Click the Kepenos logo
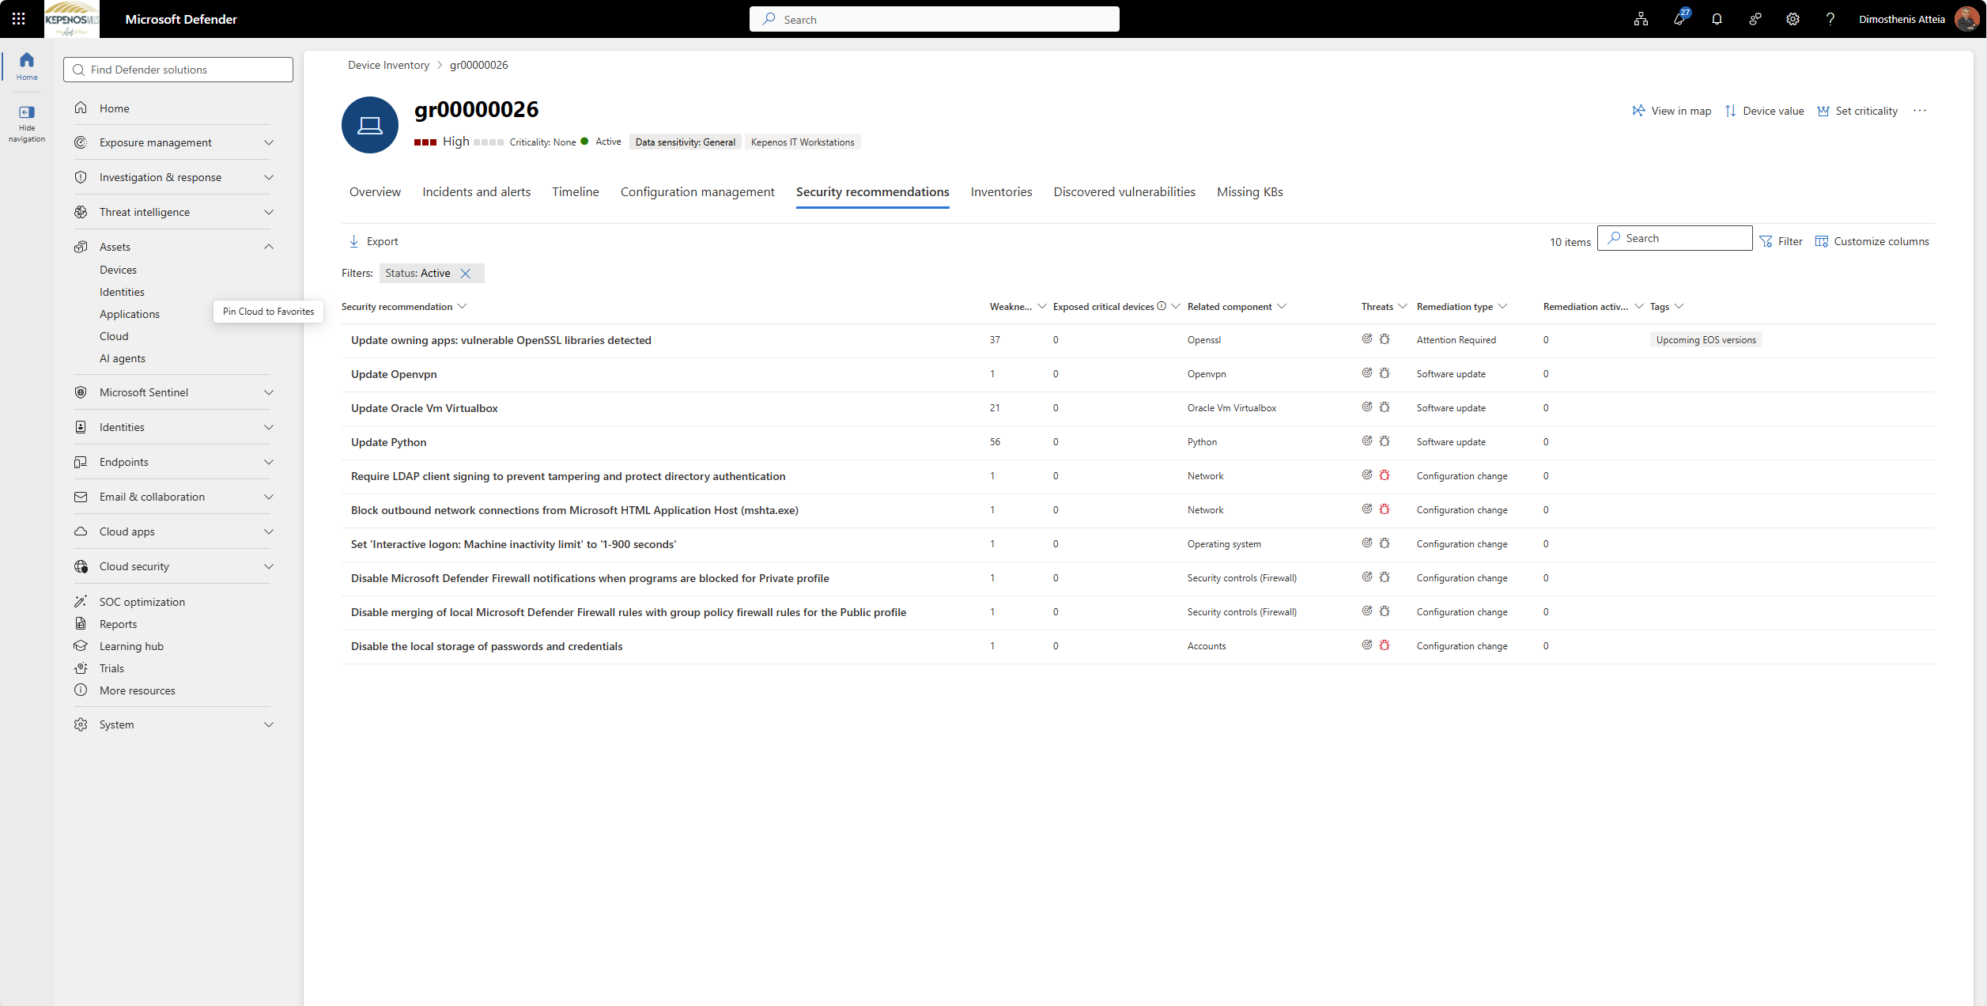This screenshot has height=1006, width=1987. click(x=72, y=19)
